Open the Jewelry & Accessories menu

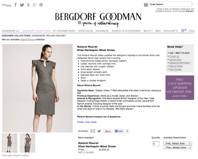[126, 31]
